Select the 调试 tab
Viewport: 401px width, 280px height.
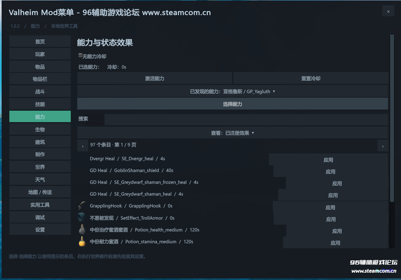[40, 217]
